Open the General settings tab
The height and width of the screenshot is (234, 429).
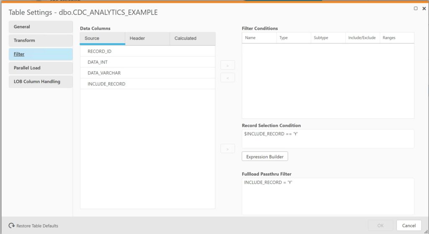tap(41, 27)
